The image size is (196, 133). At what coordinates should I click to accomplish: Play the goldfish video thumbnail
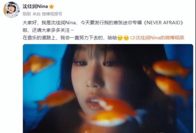pos(108,88)
